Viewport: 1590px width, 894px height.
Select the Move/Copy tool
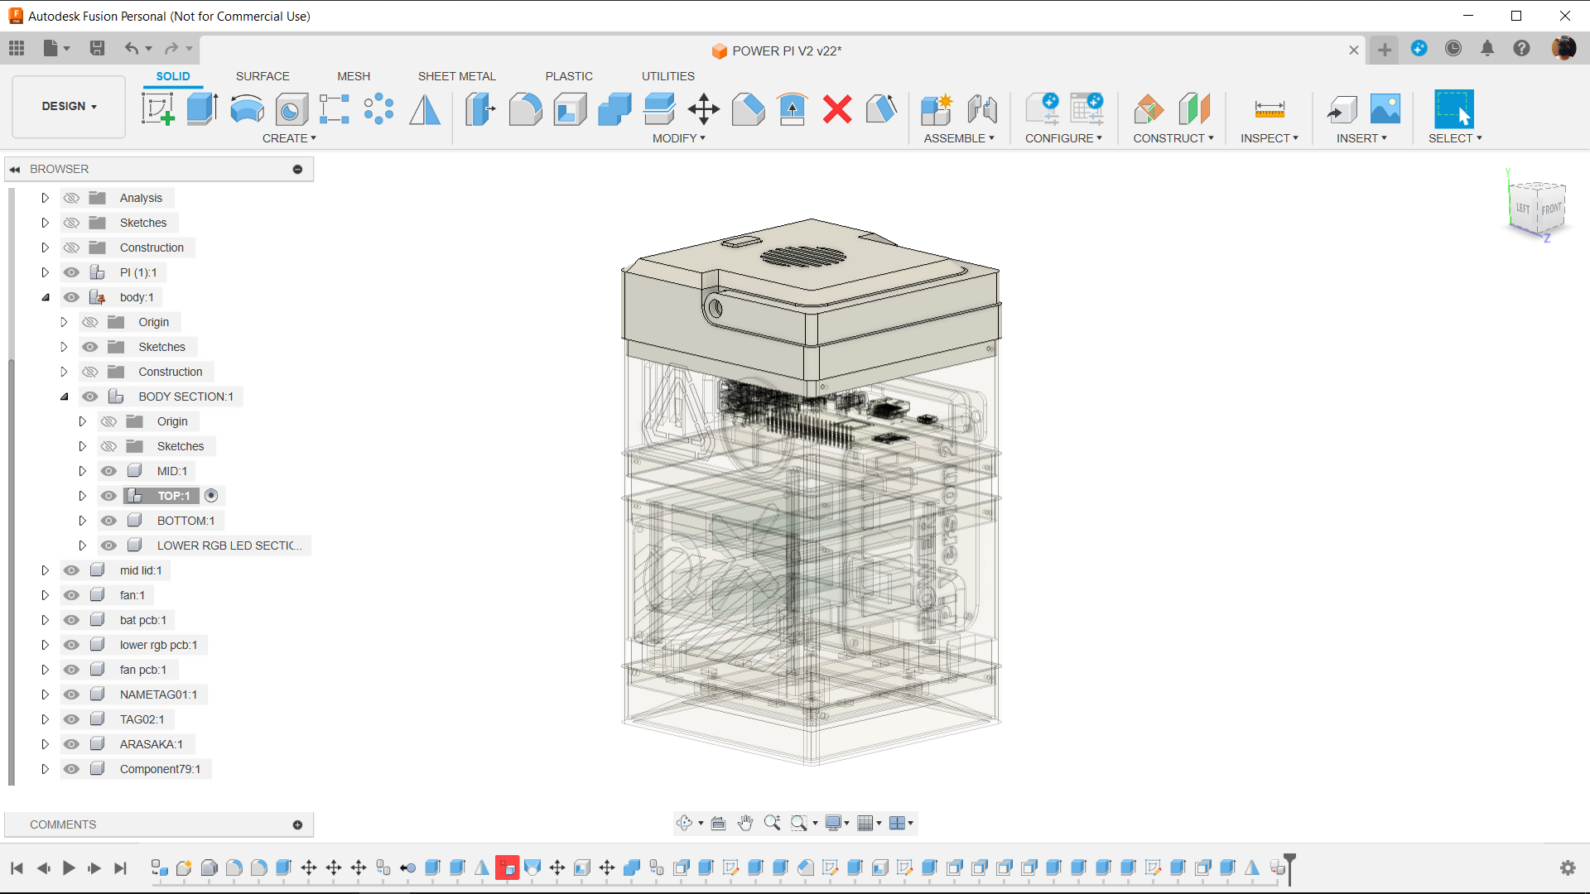click(704, 108)
